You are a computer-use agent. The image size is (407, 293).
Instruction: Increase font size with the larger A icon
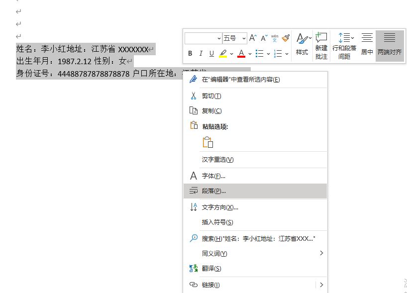[252, 38]
